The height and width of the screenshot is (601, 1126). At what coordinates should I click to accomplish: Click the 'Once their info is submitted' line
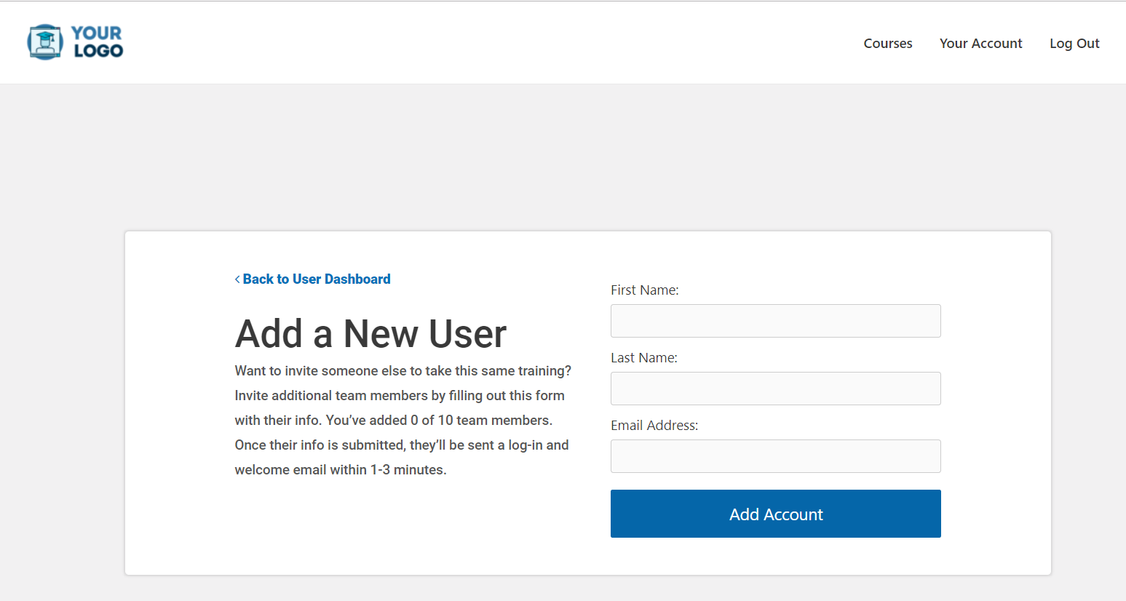(402, 445)
